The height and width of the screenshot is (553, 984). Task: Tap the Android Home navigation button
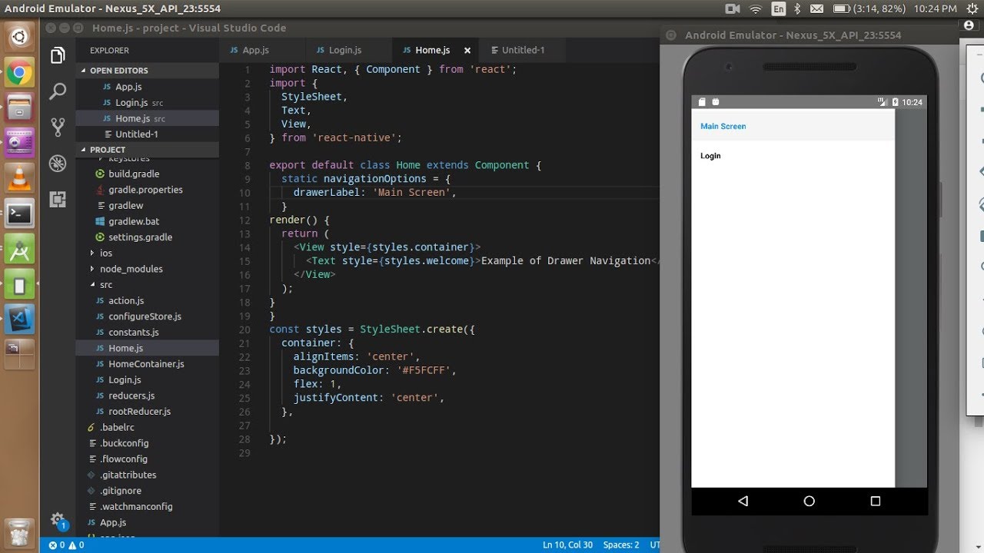(809, 501)
